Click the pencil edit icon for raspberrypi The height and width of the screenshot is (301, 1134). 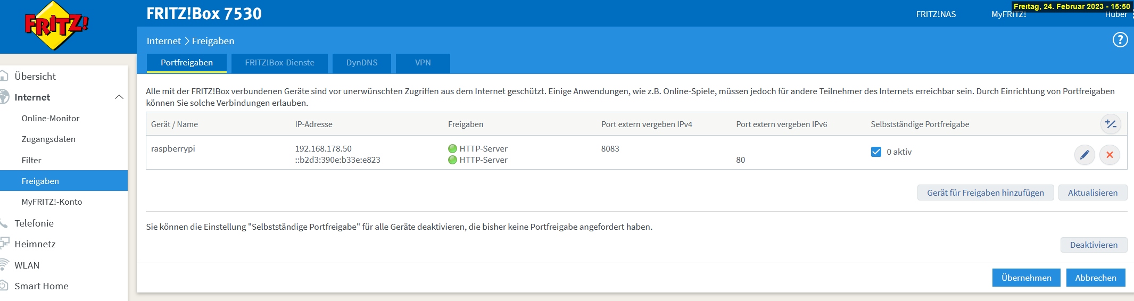[1085, 155]
